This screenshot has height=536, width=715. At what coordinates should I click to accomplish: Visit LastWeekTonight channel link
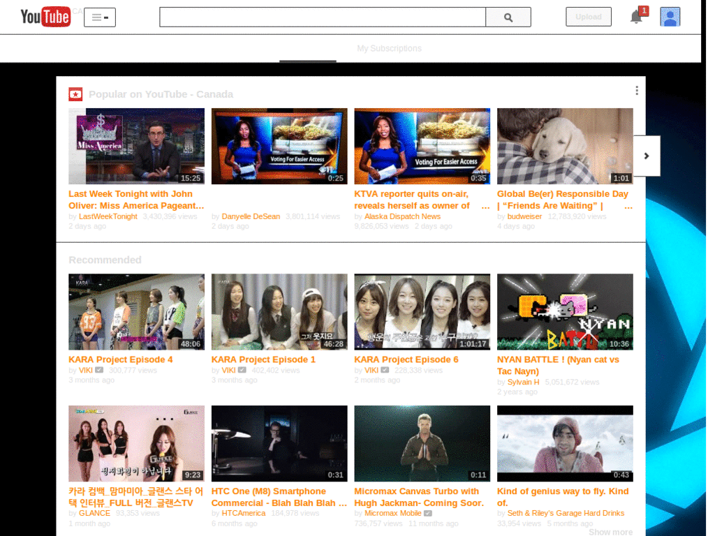click(108, 216)
